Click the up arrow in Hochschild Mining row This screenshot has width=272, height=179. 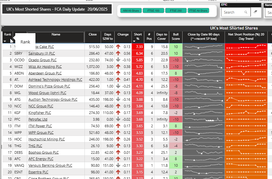point(118,139)
